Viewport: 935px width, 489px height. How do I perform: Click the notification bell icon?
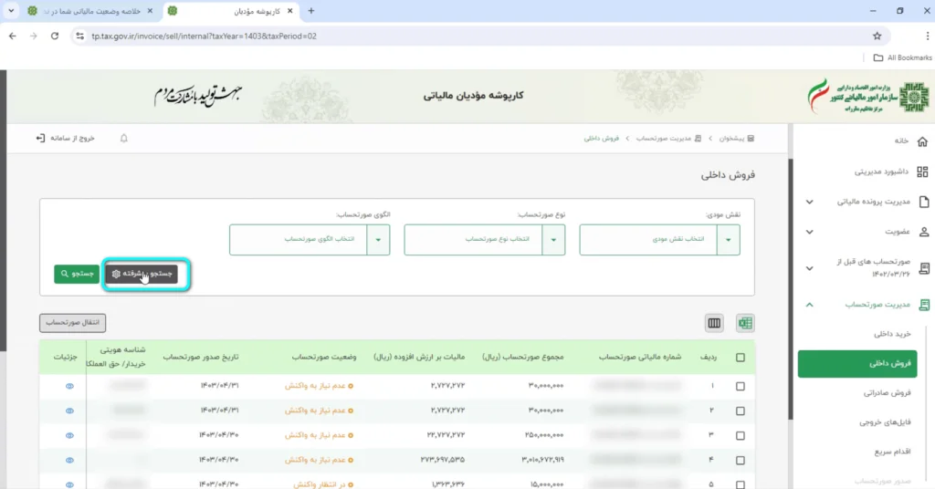tap(124, 139)
